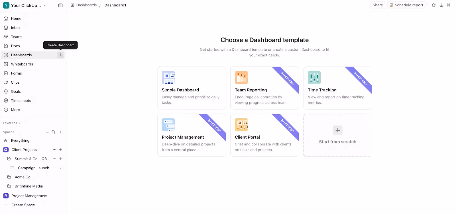Image resolution: width=456 pixels, height=214 pixels.
Task: Open the workspace switcher chevron
Action: [x=44, y=5]
